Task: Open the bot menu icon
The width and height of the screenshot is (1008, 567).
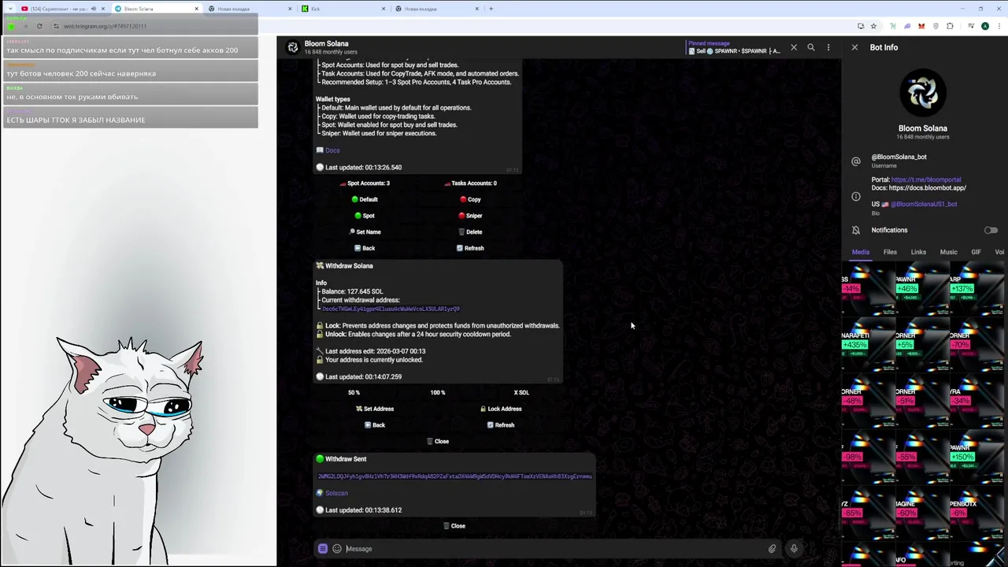Action: pyautogui.click(x=323, y=549)
